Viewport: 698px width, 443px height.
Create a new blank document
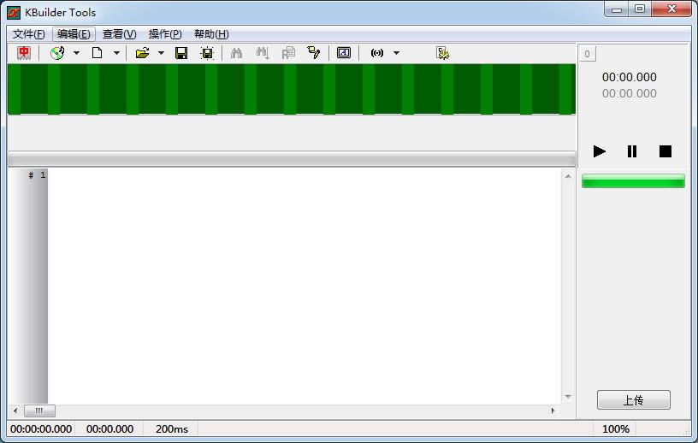[97, 53]
